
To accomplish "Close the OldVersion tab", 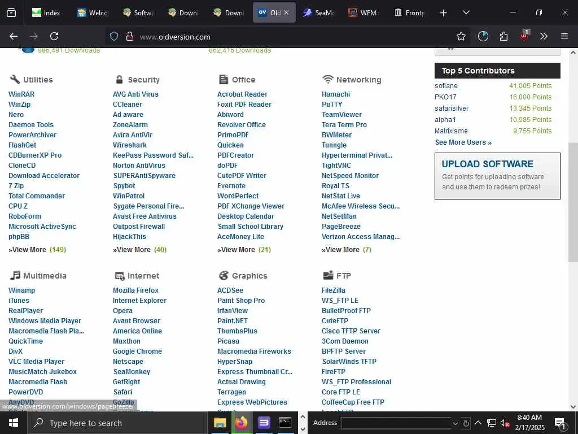I will (x=286, y=13).
